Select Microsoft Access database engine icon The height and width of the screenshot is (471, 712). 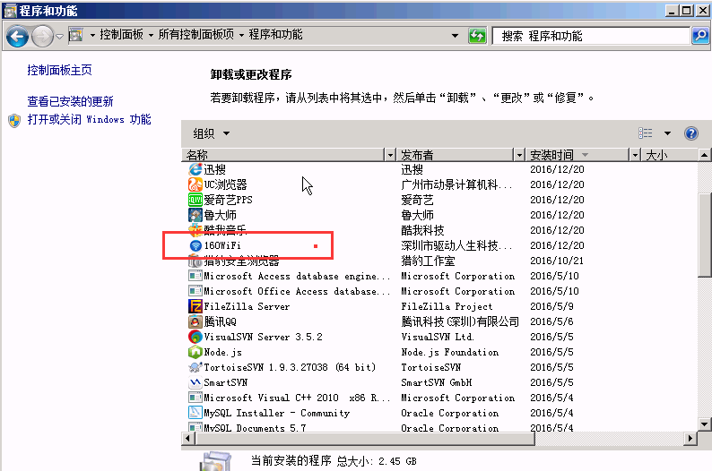(x=195, y=276)
